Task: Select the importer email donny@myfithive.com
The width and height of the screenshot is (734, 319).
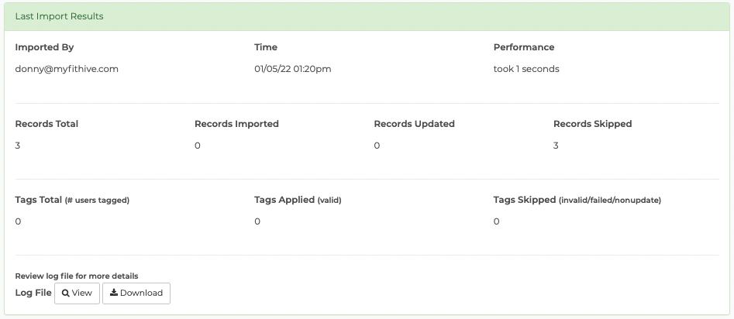Action: click(67, 69)
